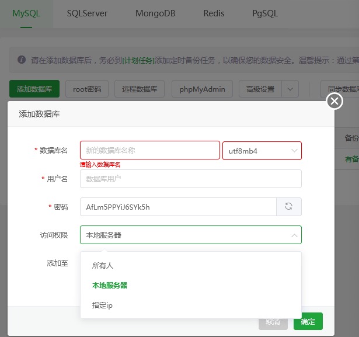Switch to the PgSQL tab
The image size is (359, 337).
pyautogui.click(x=265, y=14)
